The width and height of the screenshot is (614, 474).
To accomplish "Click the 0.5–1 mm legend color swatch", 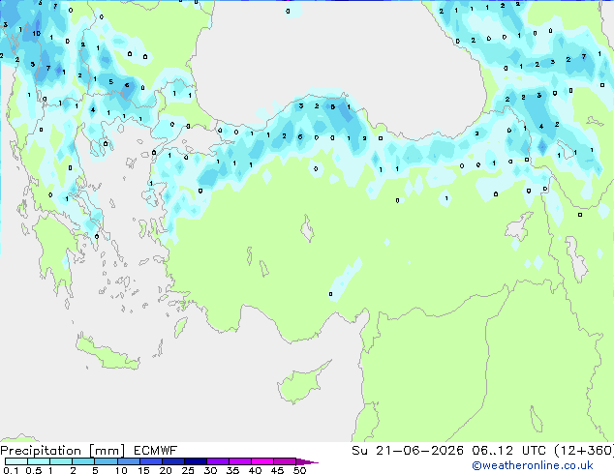I will 39,461.
